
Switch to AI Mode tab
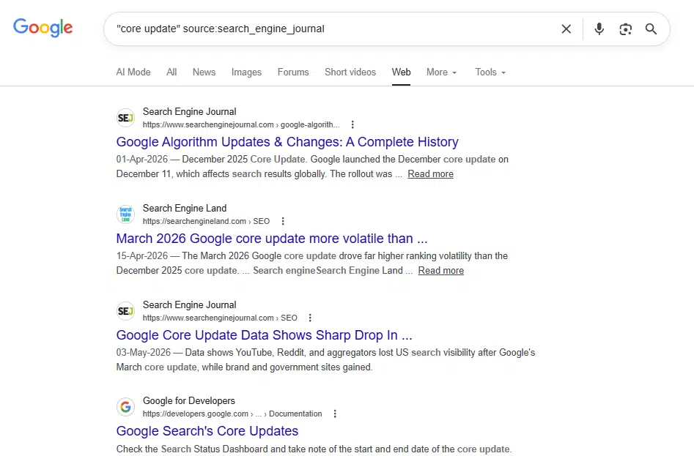coord(133,72)
